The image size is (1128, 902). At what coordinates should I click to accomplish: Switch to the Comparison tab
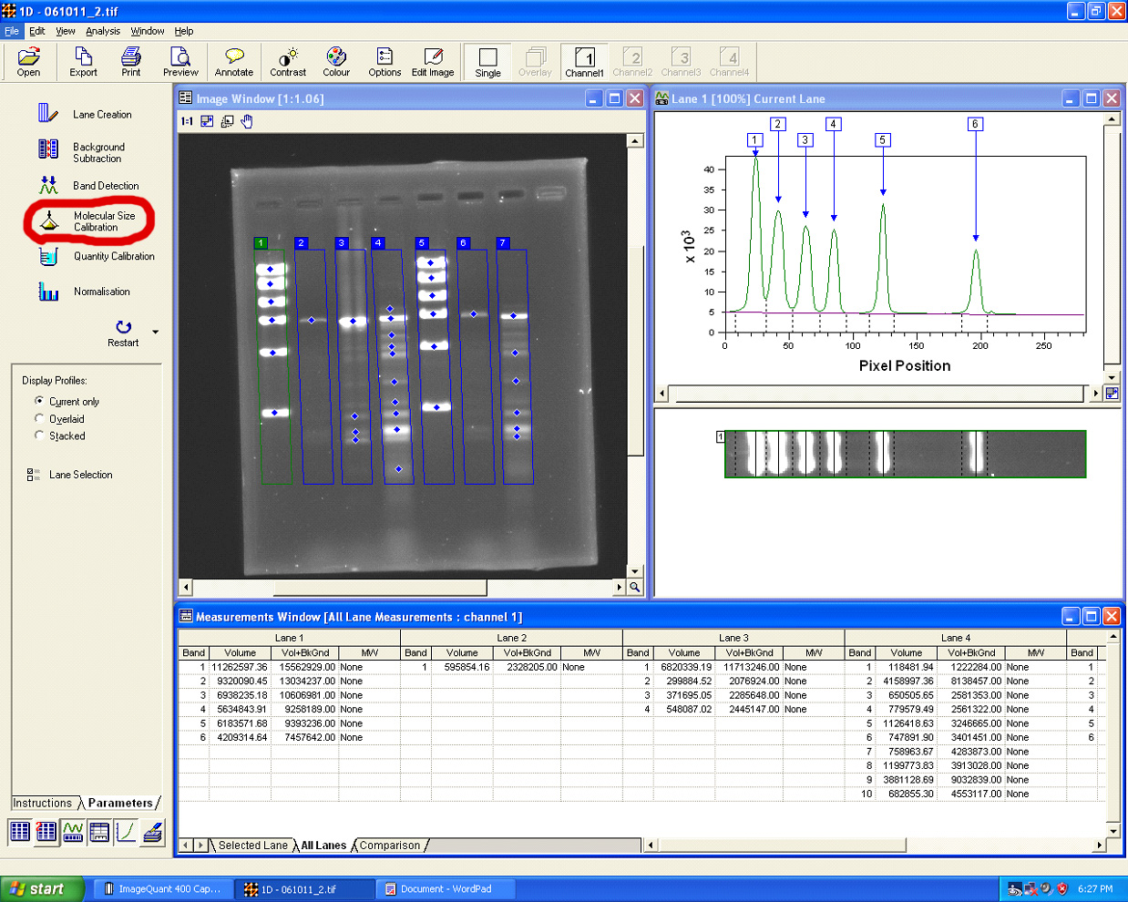tap(390, 846)
